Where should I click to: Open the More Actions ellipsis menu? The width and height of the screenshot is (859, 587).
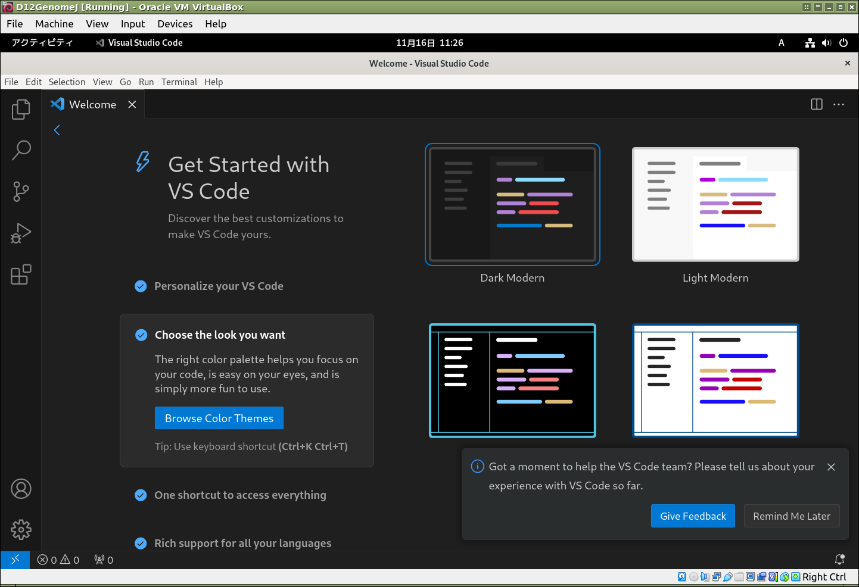(x=839, y=104)
